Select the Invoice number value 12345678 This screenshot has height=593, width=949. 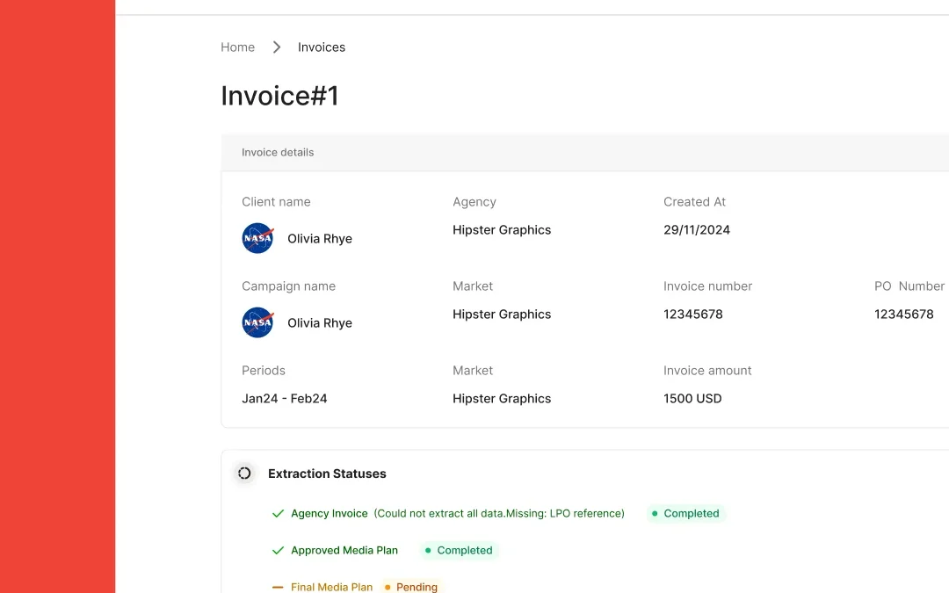tap(693, 314)
